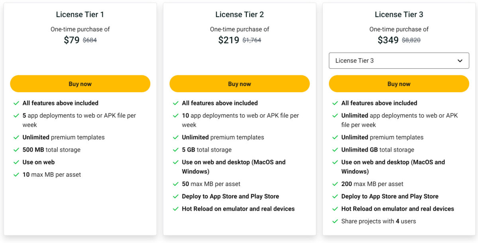Click the checkmark next to 500 MB total storage
Image resolution: width=478 pixels, height=243 pixels.
(x=16, y=150)
